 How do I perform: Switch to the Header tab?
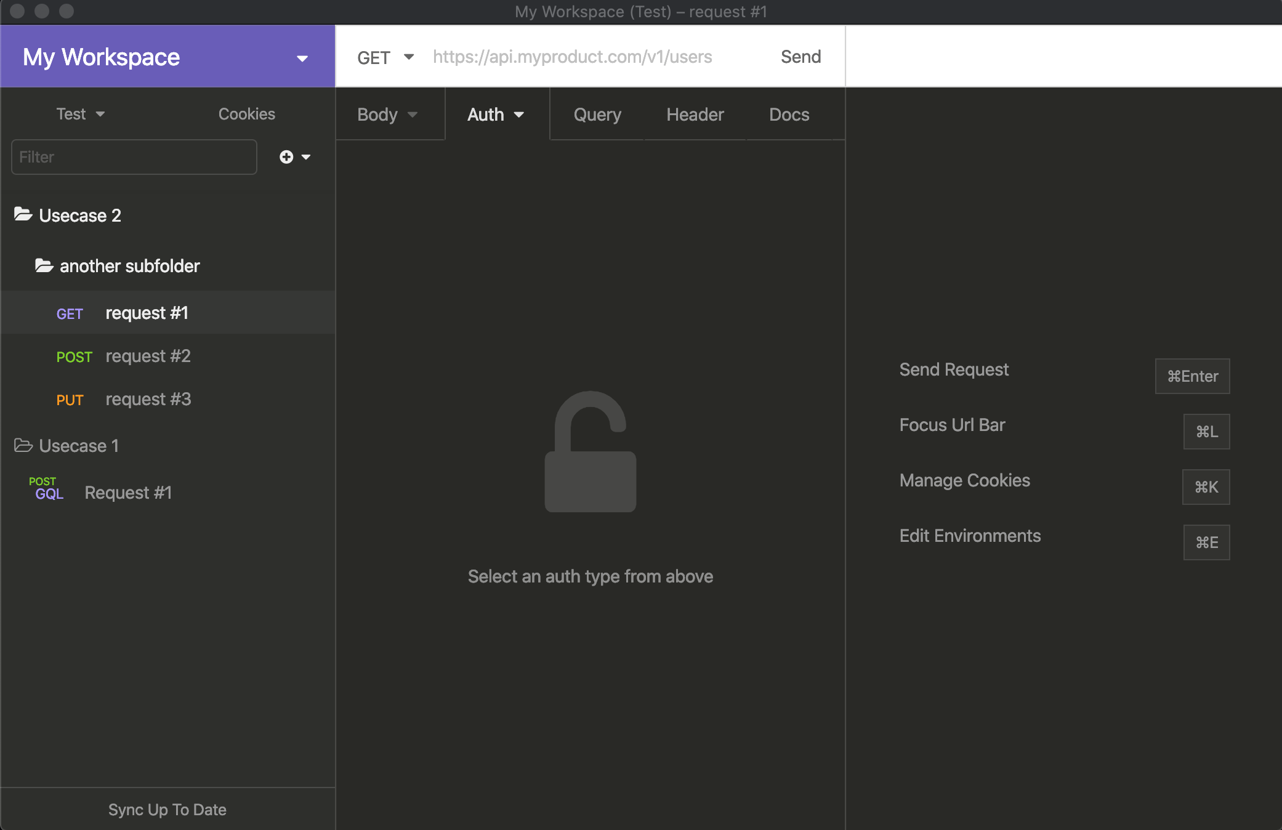(695, 115)
